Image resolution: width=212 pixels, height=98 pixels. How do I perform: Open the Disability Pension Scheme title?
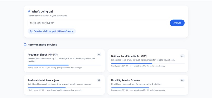click(x=125, y=80)
